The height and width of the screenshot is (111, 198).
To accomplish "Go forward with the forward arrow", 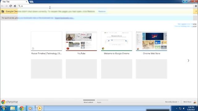I will (6, 6).
